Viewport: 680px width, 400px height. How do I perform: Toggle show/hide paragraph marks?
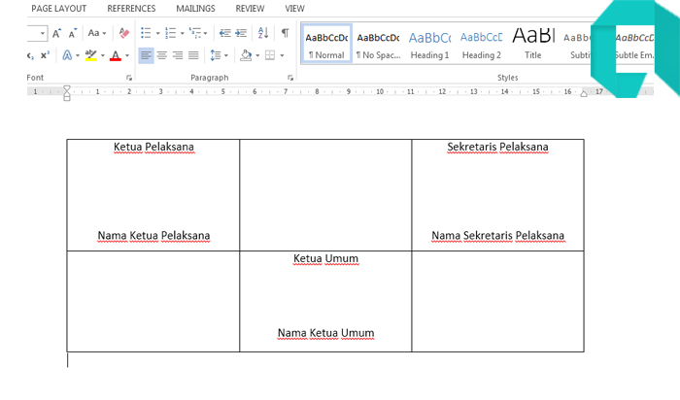285,33
